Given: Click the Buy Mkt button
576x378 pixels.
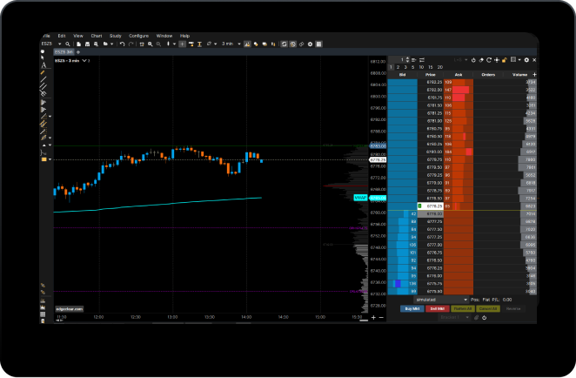Looking at the screenshot, I should tap(411, 308).
